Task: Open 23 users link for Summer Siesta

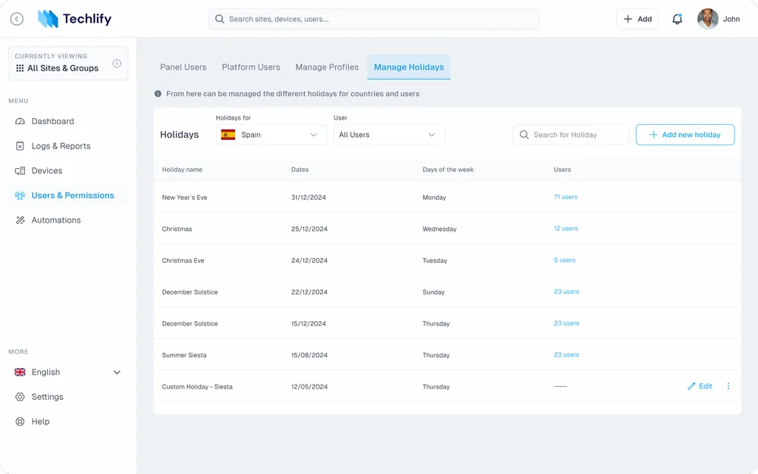Action: point(566,354)
